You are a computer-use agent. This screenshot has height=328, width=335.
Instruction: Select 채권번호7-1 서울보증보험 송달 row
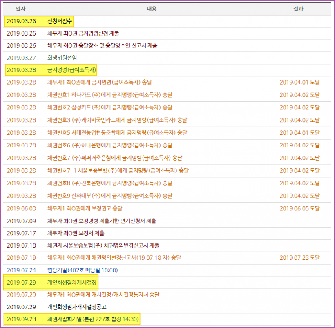point(167,170)
